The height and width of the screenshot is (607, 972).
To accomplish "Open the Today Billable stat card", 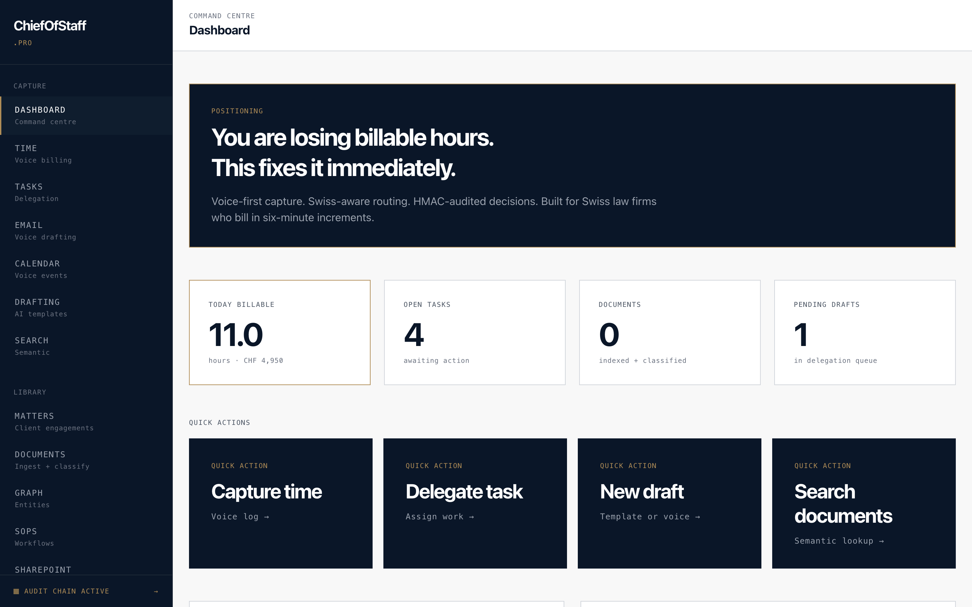I will [279, 333].
